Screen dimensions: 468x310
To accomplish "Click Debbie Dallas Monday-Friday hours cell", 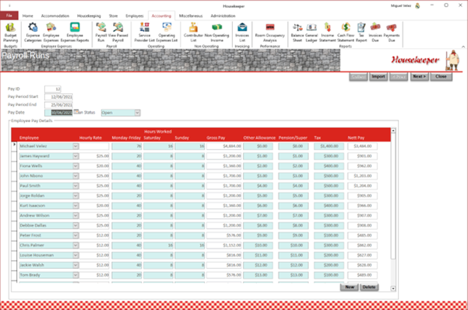I will pyautogui.click(x=126, y=226).
